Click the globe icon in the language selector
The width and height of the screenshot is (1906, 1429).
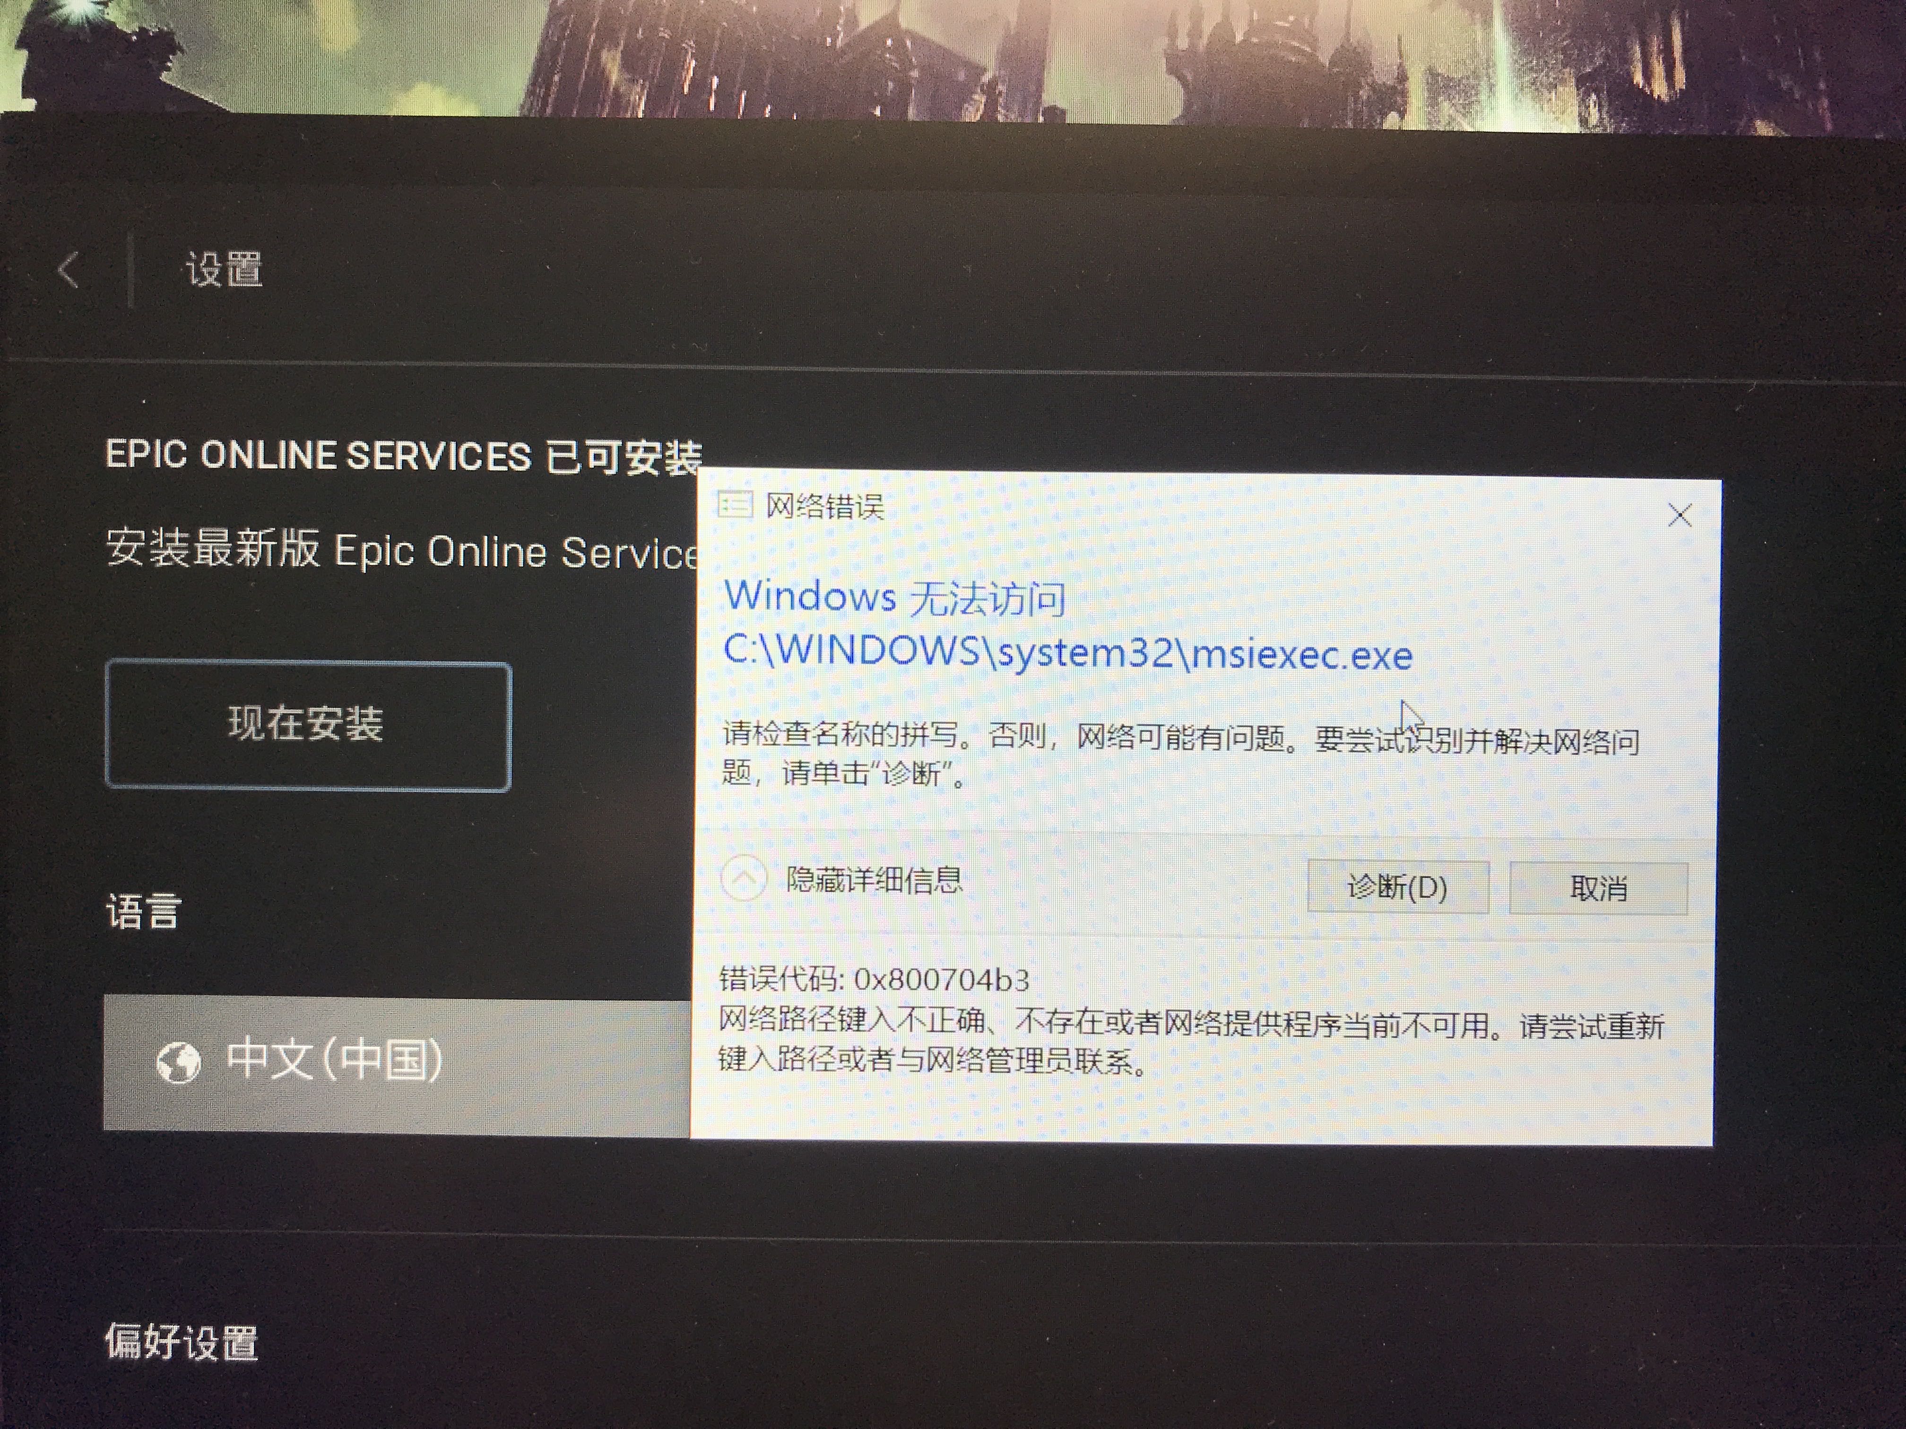coord(178,1062)
